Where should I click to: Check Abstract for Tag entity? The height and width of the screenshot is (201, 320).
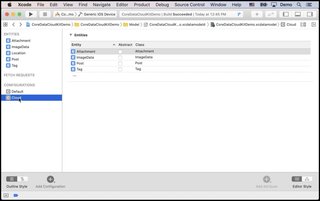(x=120, y=69)
